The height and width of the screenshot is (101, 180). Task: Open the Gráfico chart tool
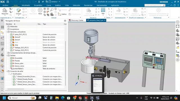click(x=62, y=14)
